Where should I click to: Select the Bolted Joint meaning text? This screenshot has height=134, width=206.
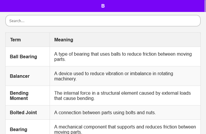pyautogui.click(x=105, y=112)
